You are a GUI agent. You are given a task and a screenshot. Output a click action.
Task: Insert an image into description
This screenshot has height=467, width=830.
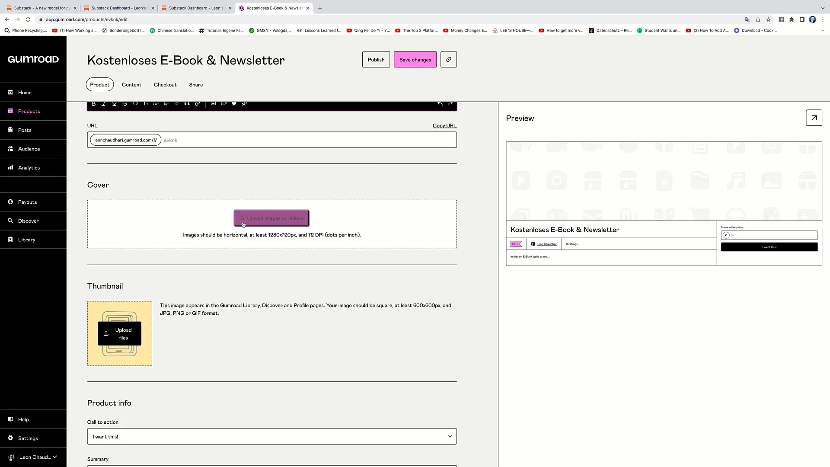click(x=213, y=103)
